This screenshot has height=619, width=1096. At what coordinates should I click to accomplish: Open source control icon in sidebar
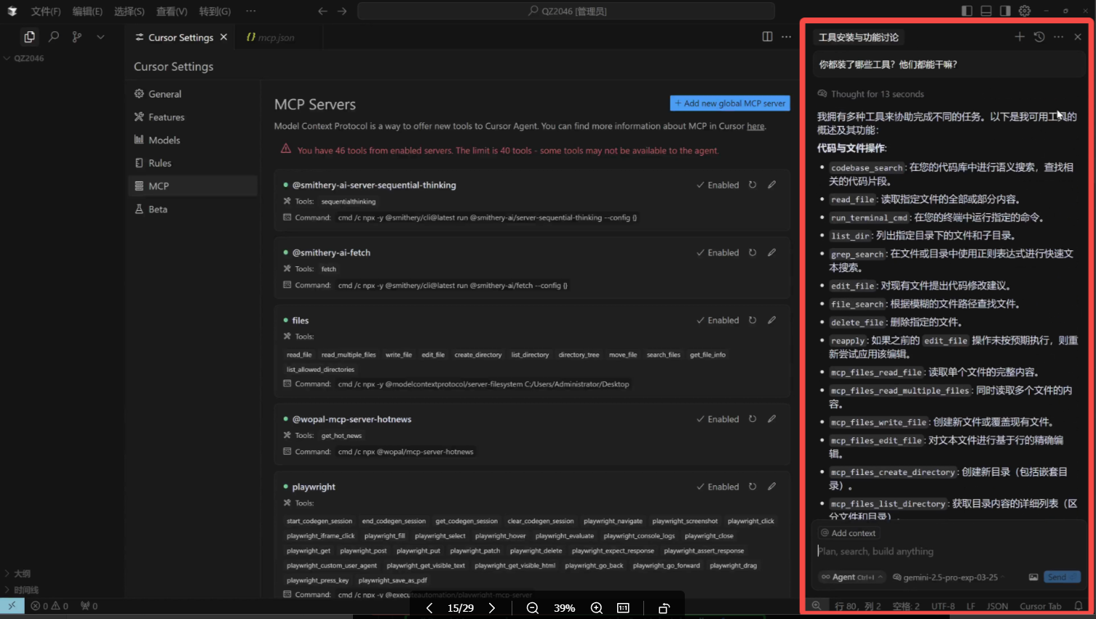pyautogui.click(x=76, y=37)
